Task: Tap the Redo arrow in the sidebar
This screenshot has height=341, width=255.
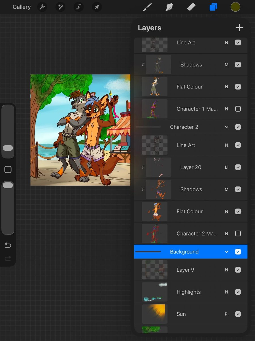Action: [x=8, y=258]
